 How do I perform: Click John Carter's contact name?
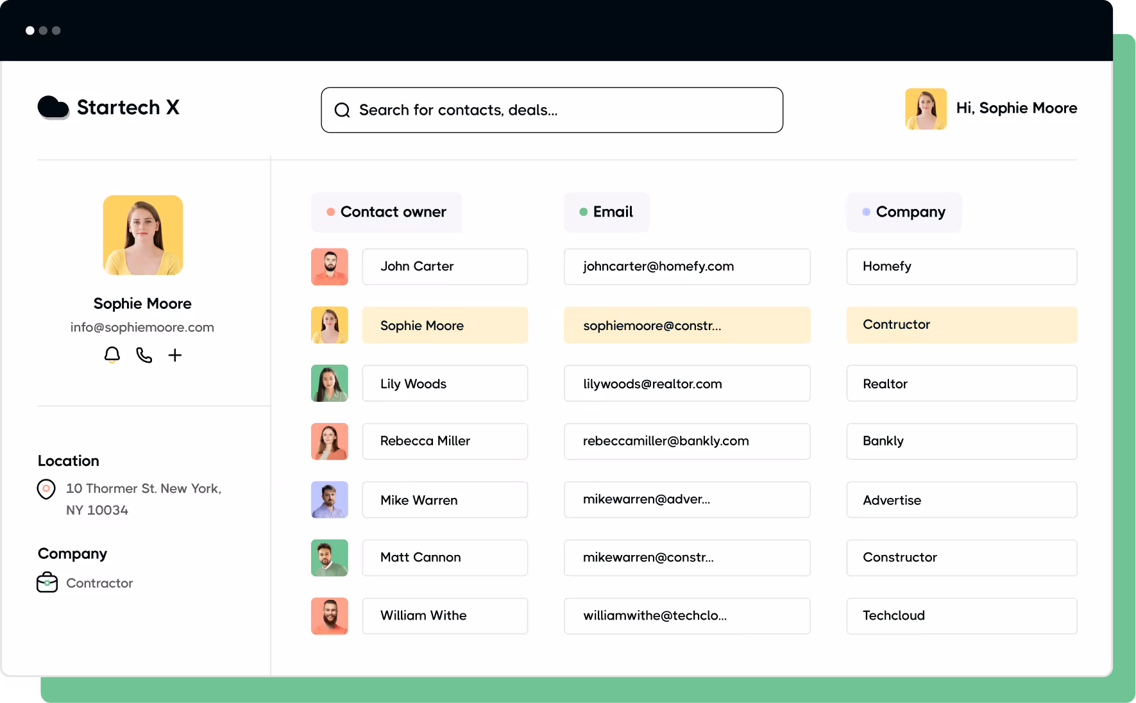coord(445,267)
